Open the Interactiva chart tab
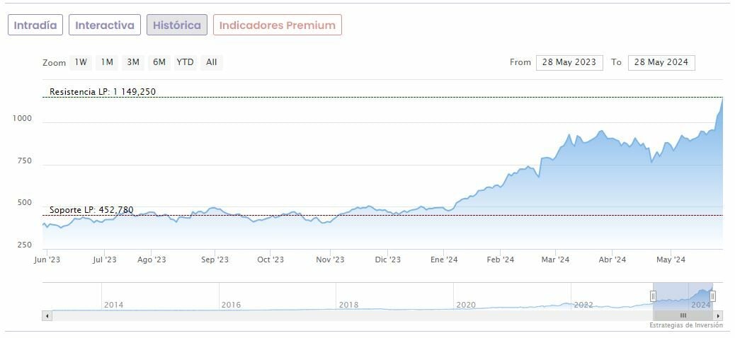Viewport: 735px width, 338px height. (x=105, y=25)
